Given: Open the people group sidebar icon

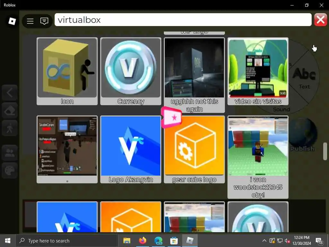Looking at the screenshot, I should click(x=9, y=153).
